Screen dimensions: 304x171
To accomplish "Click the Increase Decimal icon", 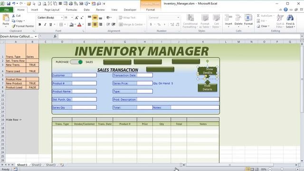I will pos(172,24).
